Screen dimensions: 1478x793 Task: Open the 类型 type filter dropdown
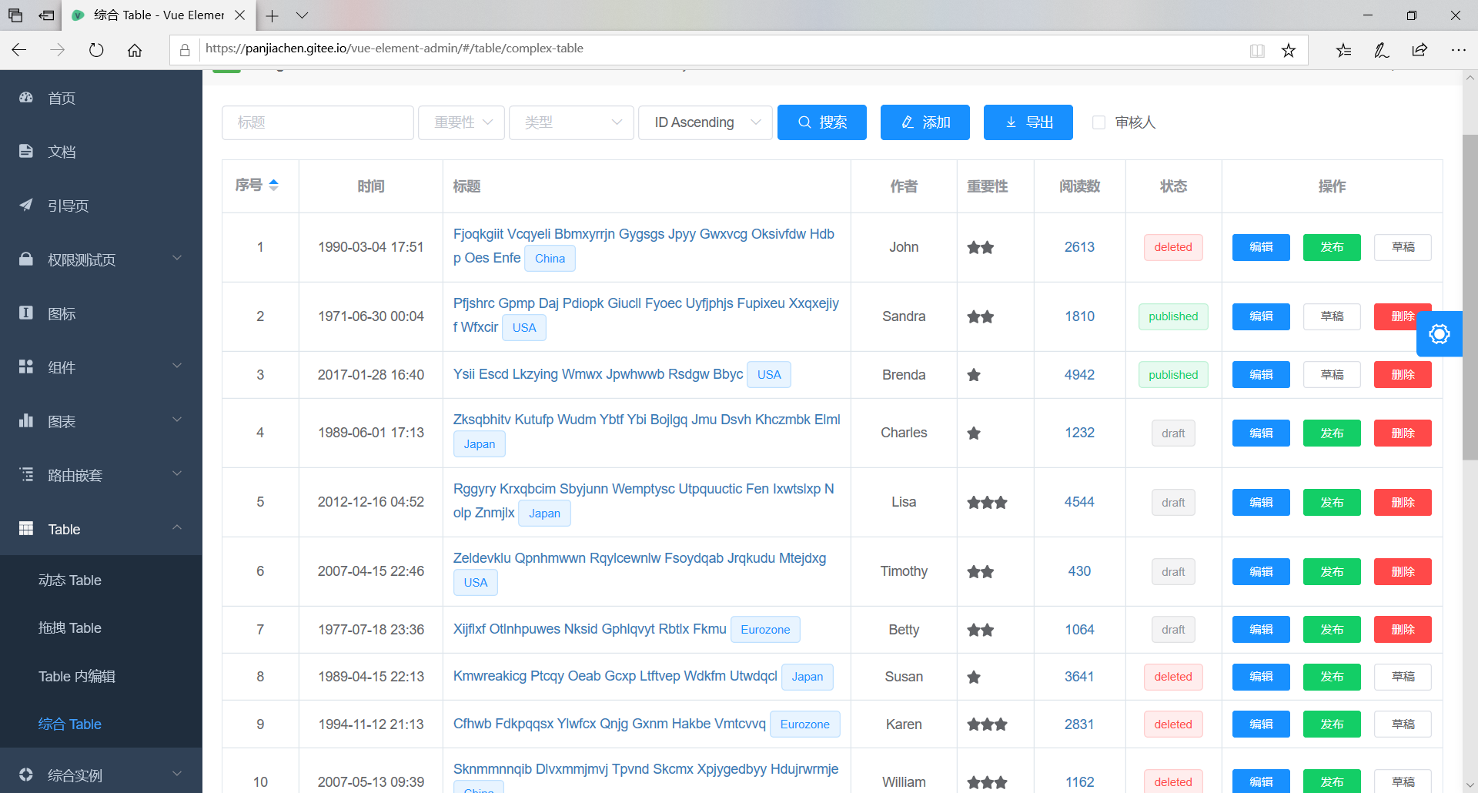570,122
